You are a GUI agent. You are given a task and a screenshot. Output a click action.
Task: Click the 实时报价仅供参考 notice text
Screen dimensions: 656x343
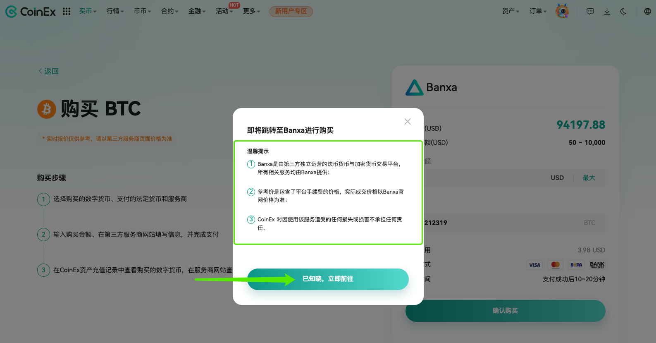click(x=107, y=139)
